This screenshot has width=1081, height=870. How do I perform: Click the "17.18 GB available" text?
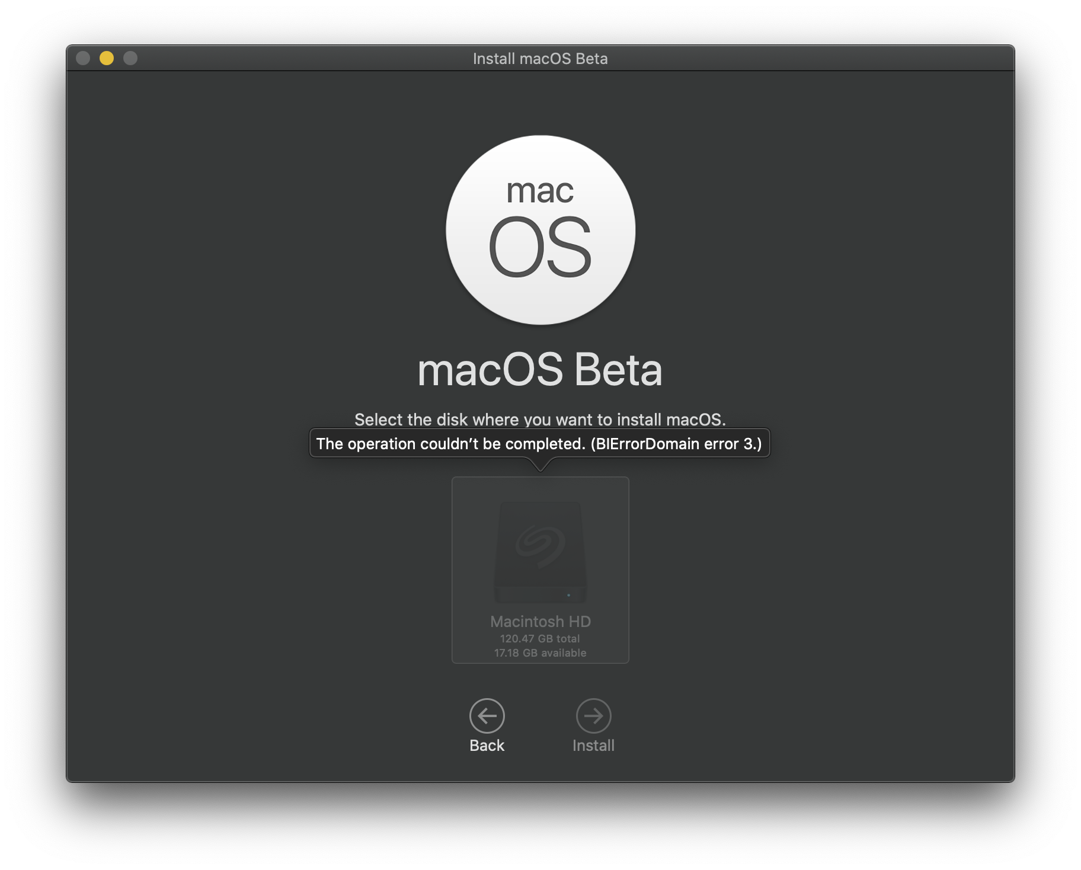[540, 653]
